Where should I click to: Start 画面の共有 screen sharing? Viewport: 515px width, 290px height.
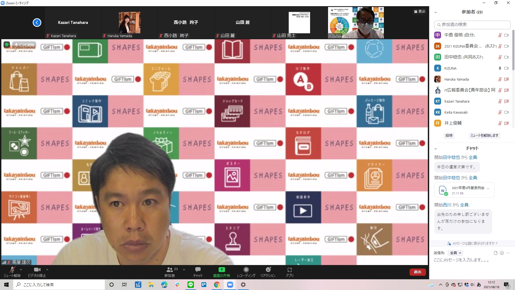tap(222, 271)
